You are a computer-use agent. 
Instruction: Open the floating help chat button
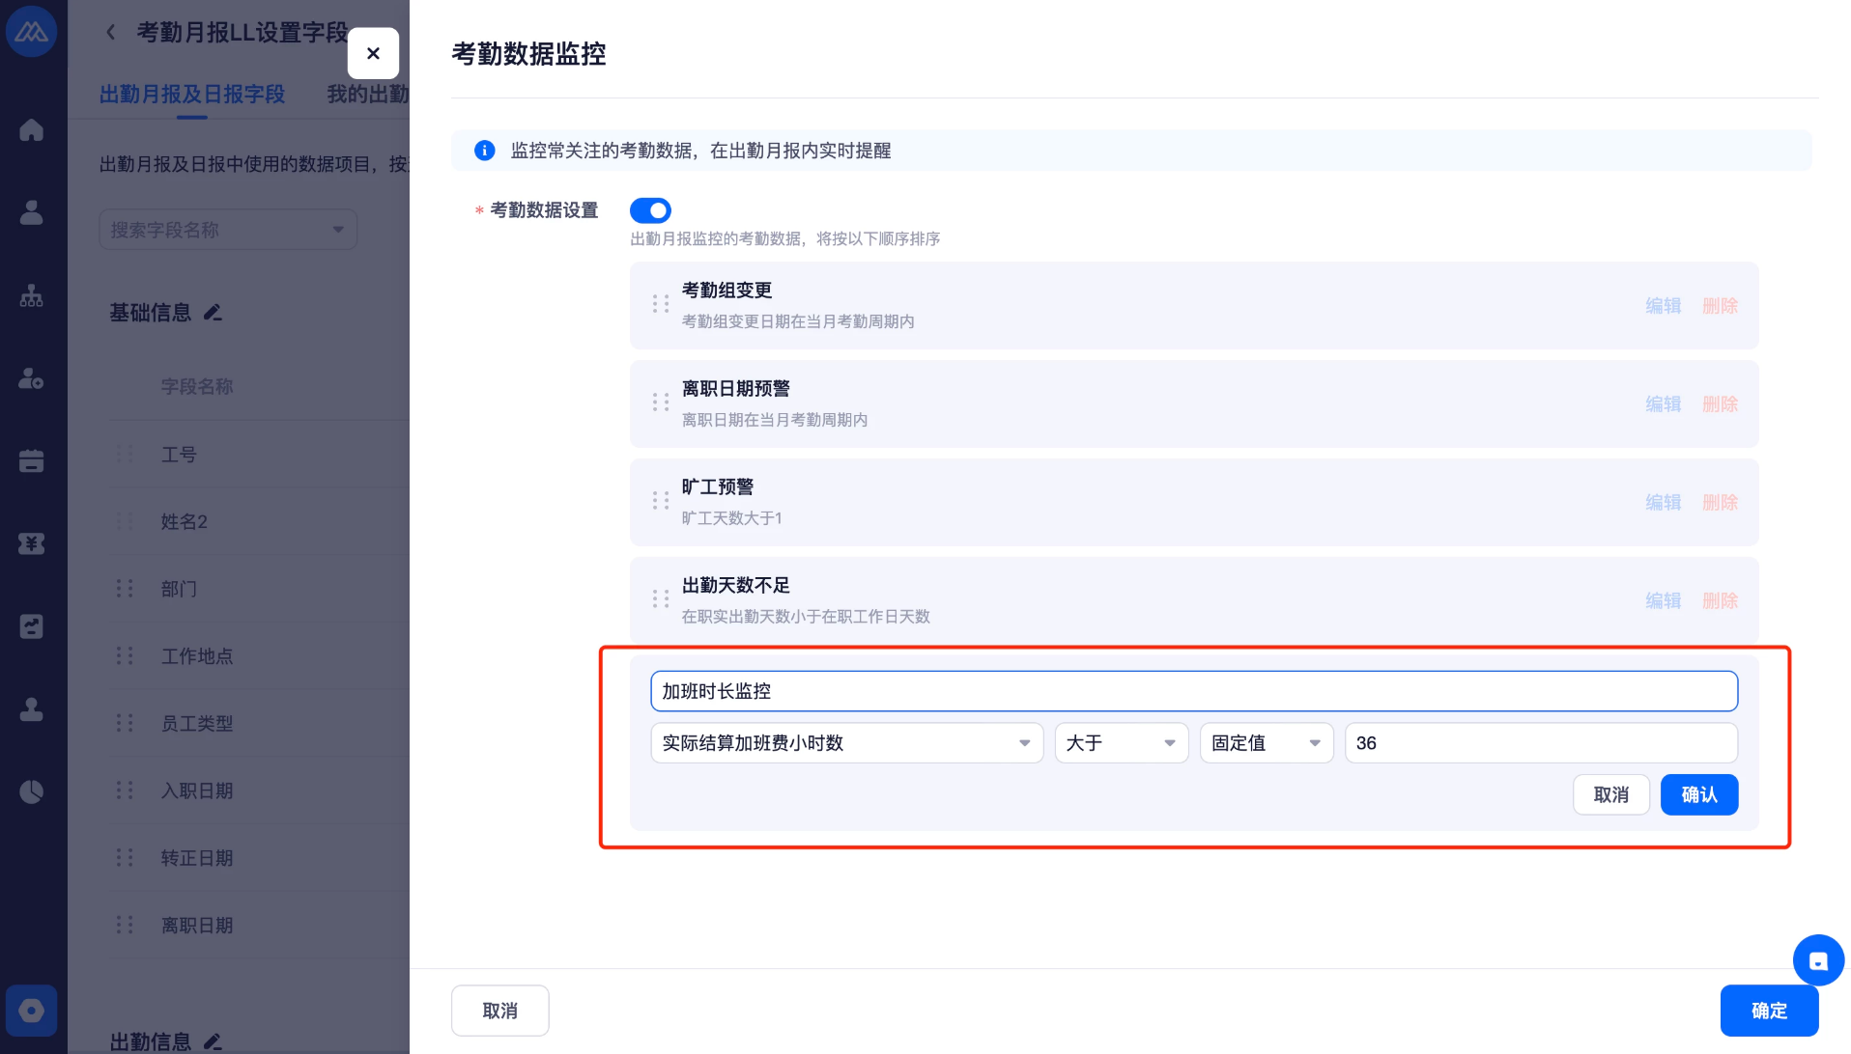point(1818,960)
